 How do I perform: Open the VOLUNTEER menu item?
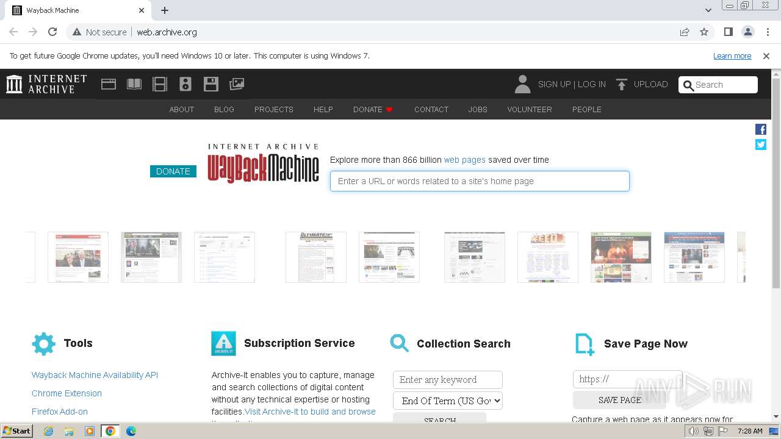(530, 109)
